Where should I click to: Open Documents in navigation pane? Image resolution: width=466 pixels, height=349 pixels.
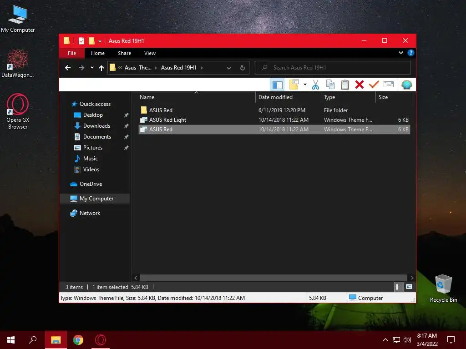pos(97,136)
